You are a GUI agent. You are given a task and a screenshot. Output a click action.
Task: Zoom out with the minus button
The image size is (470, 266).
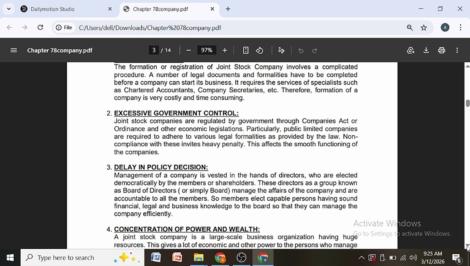tap(189, 50)
